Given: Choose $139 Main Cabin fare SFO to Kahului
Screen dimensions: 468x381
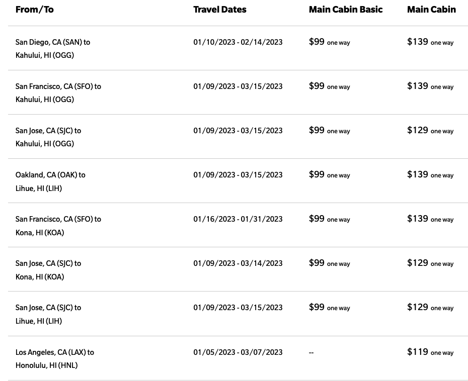Looking at the screenshot, I should 430,86.
